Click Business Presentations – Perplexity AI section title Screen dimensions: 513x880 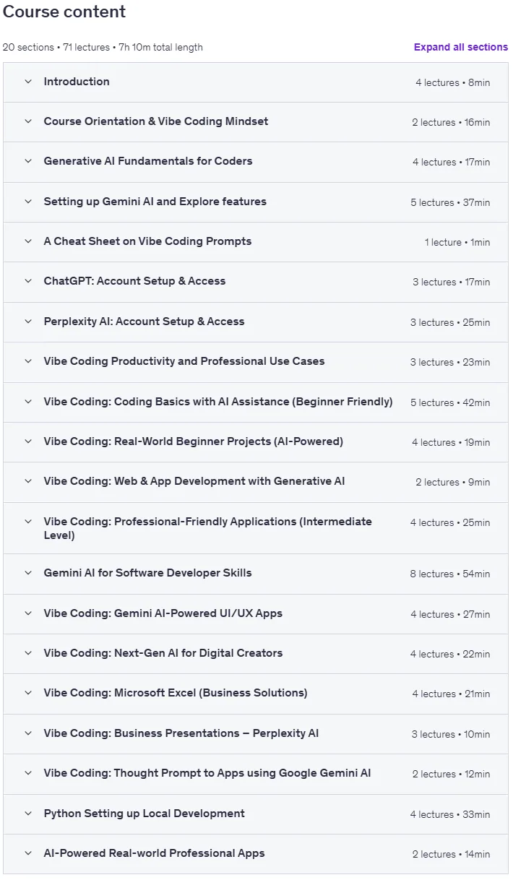click(x=181, y=733)
